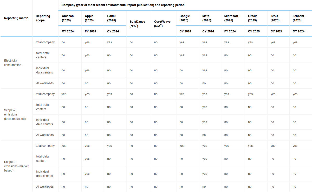Click Baidu's 'no' for electricity AI workloads
This screenshot has height=192, width=312.
click(109, 83)
